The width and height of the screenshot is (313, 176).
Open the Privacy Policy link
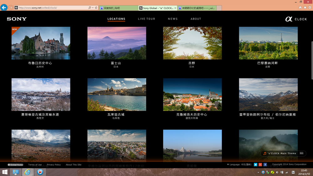click(x=54, y=165)
